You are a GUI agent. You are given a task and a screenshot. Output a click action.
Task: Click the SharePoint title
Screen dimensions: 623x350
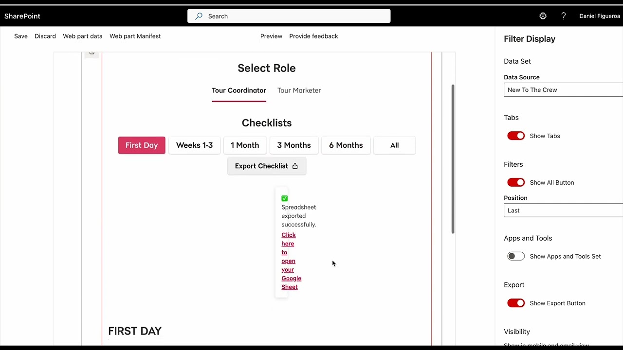(x=22, y=16)
